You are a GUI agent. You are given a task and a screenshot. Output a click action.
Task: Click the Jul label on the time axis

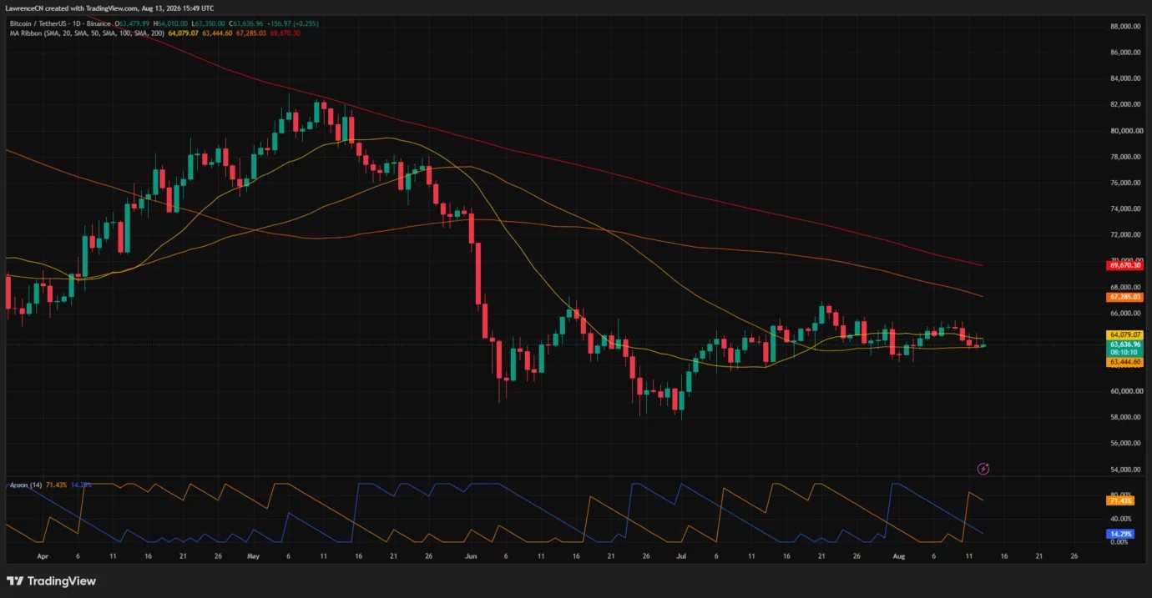(681, 555)
